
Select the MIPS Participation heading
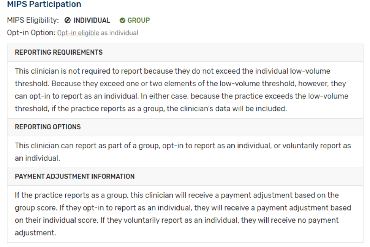pyautogui.click(x=44, y=4)
